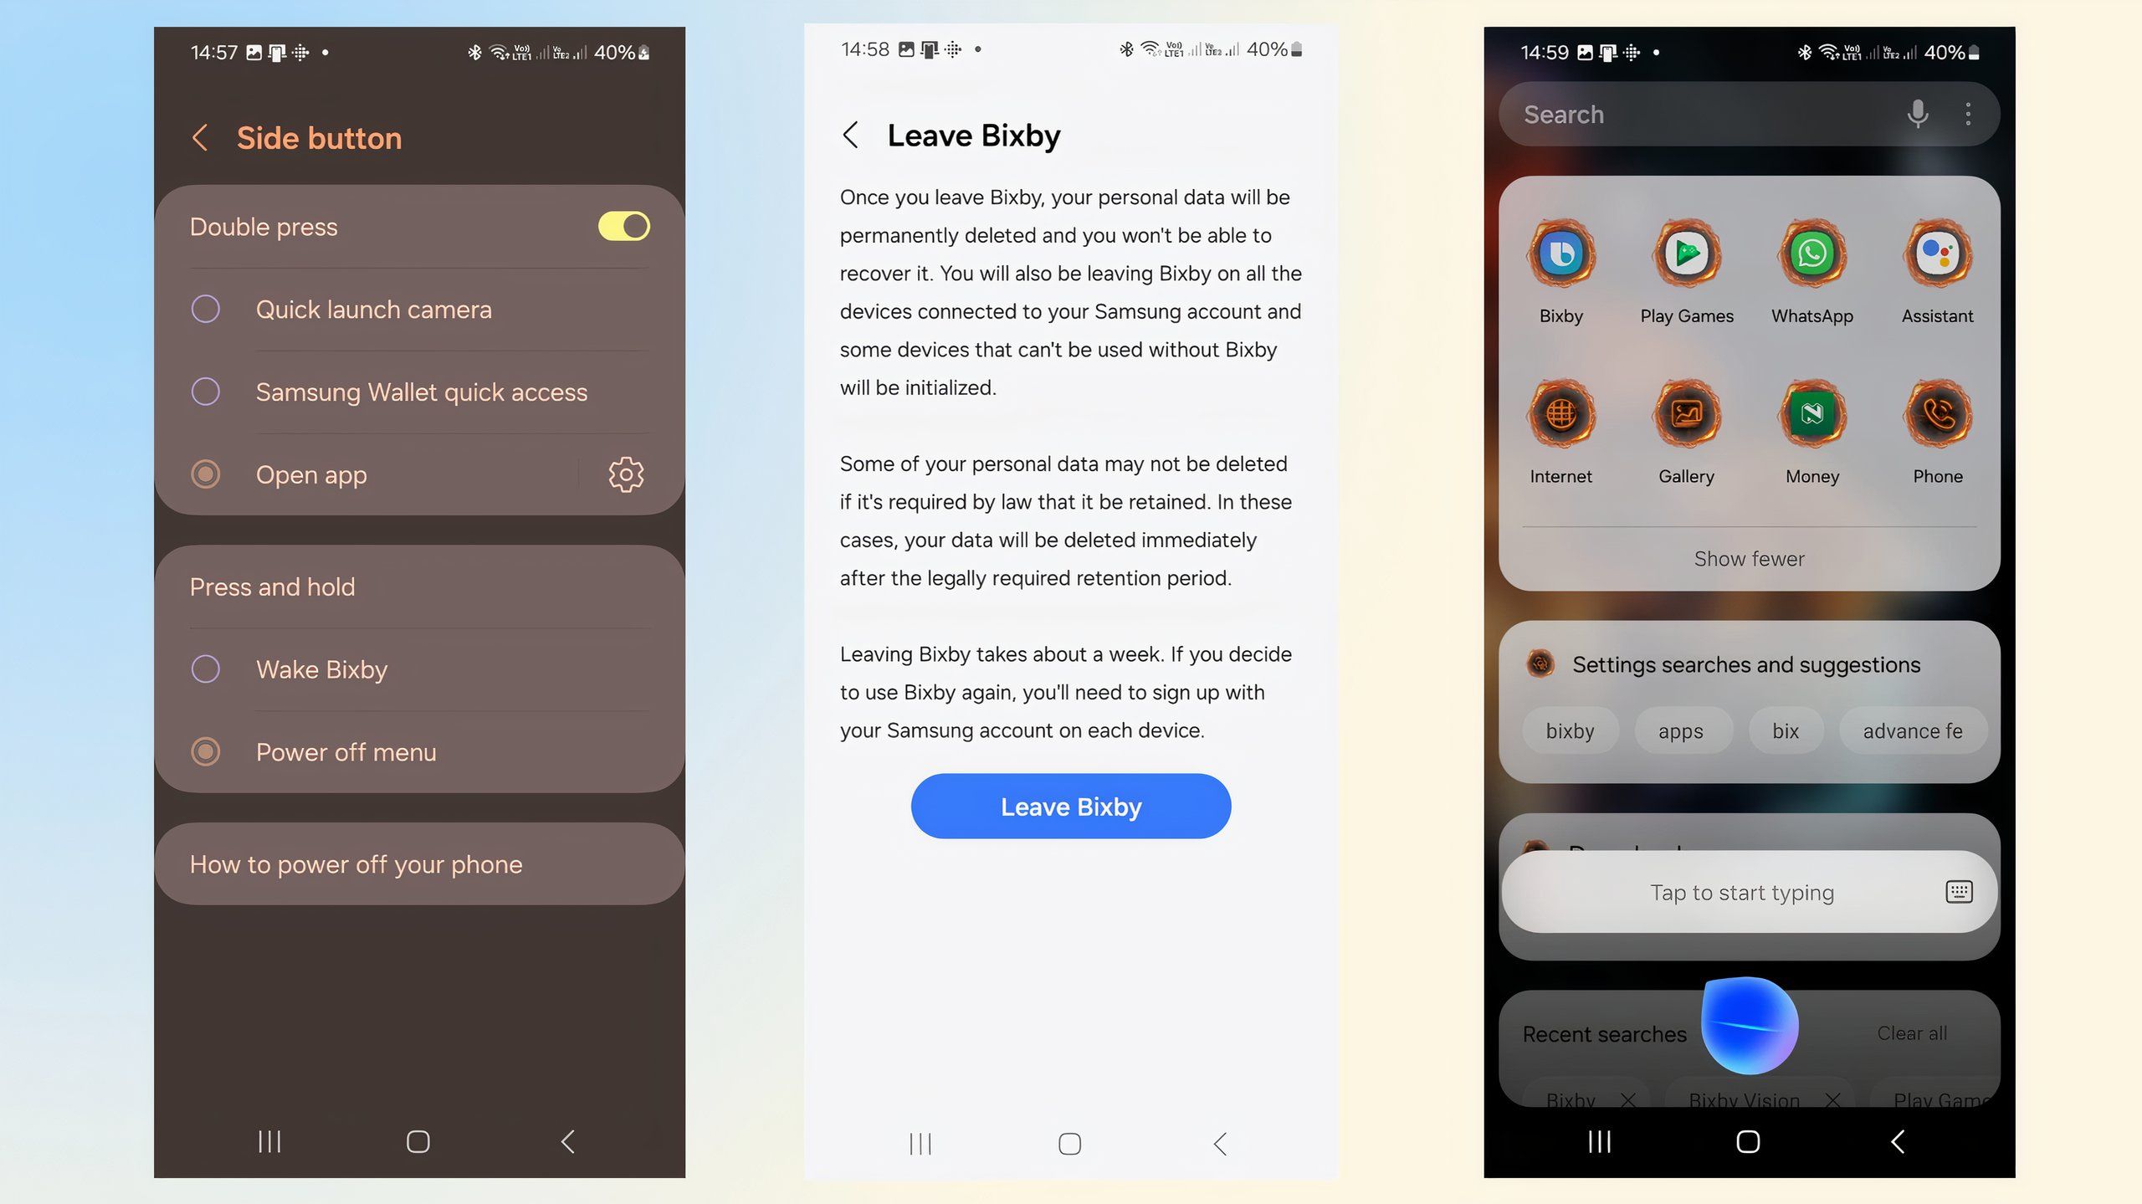
Task: Toggle Double press side button
Action: pyautogui.click(x=623, y=227)
